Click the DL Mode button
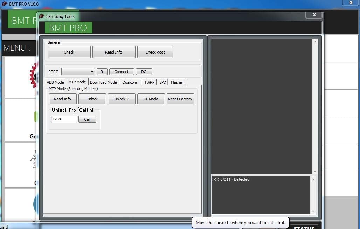This screenshot has width=360, height=229. click(x=151, y=99)
